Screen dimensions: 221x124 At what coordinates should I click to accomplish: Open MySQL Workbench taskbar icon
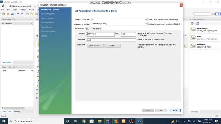140,121
